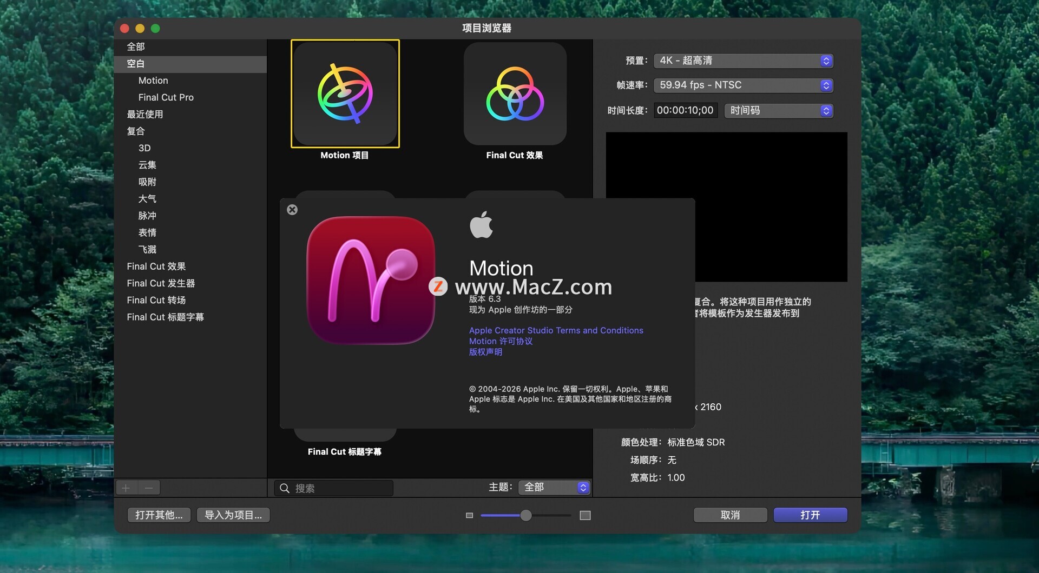Click the large thumbnail size icon

585,516
